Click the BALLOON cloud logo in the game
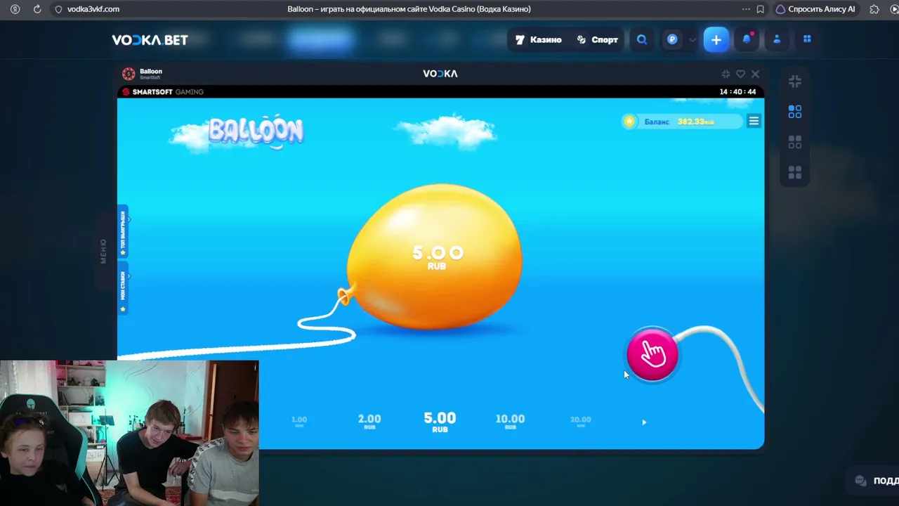 (256, 131)
